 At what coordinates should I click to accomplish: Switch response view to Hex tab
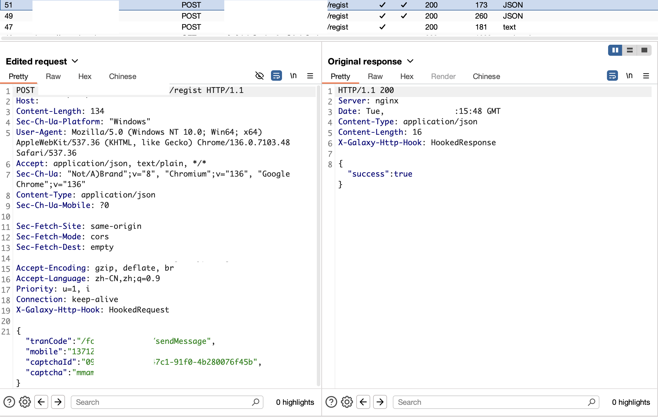point(407,76)
